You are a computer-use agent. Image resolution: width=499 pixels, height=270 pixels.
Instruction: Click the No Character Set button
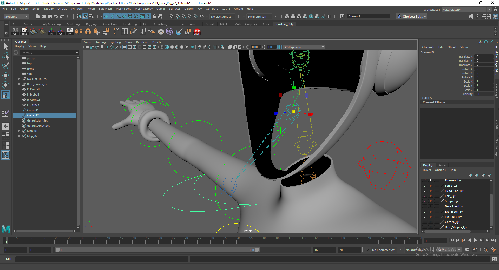click(384, 250)
